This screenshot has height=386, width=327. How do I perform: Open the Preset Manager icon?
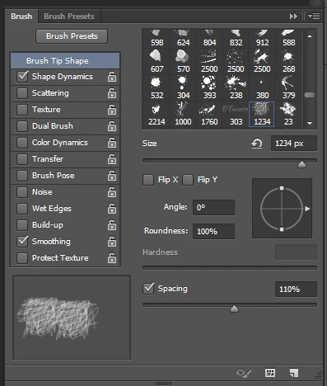[x=270, y=373]
